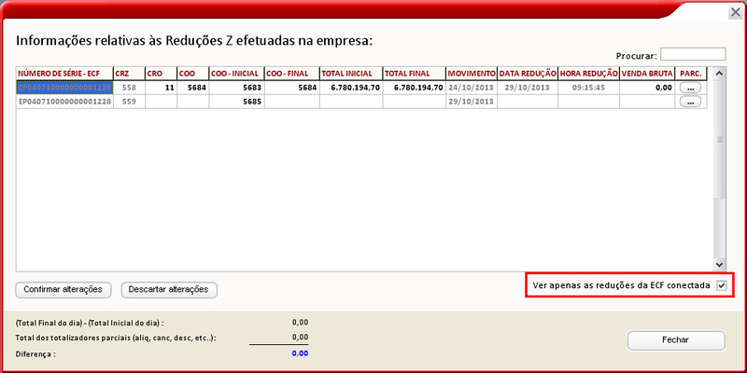Click the scrollbar down arrow in the table

click(x=719, y=265)
